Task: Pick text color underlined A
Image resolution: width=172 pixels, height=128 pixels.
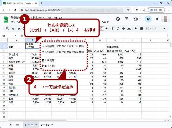Action: [129, 29]
